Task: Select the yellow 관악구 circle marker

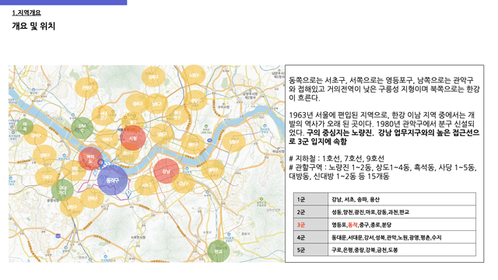Action: tap(92, 198)
